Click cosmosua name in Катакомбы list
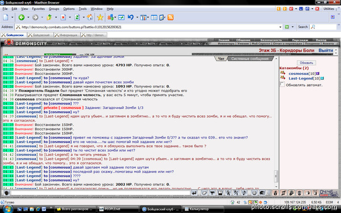This screenshot has width=341, height=213. click(x=298, y=73)
